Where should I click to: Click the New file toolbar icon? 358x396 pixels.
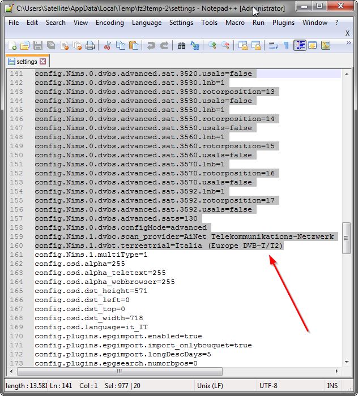12,45
